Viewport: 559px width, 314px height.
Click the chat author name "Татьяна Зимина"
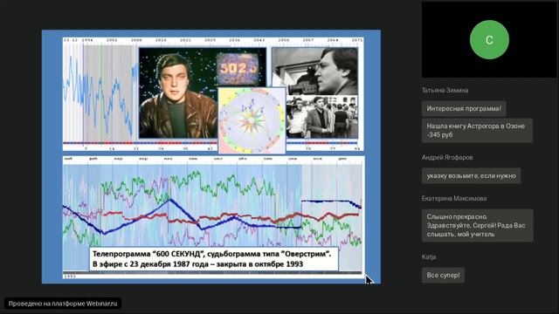click(x=445, y=91)
